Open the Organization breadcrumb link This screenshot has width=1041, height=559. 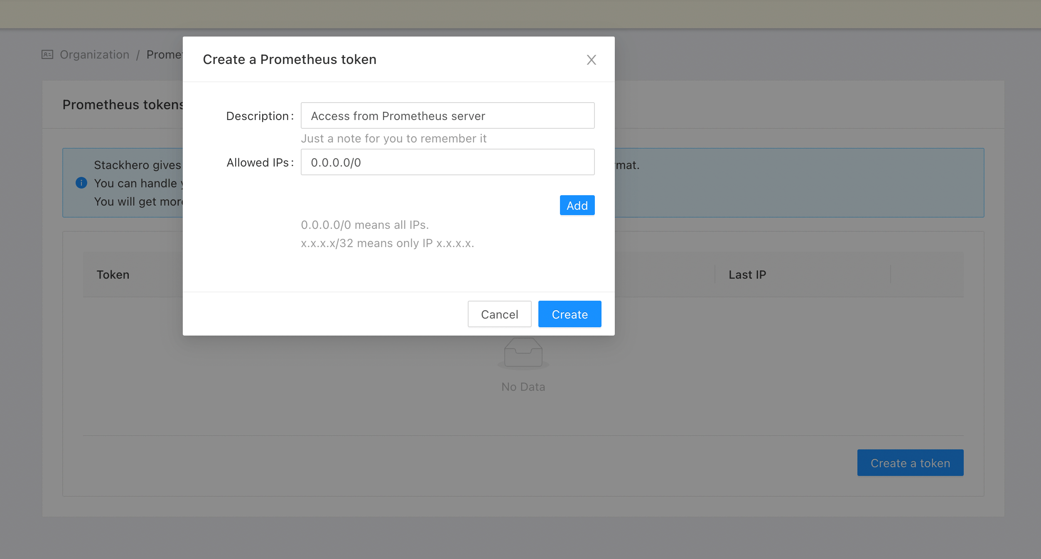[95, 54]
